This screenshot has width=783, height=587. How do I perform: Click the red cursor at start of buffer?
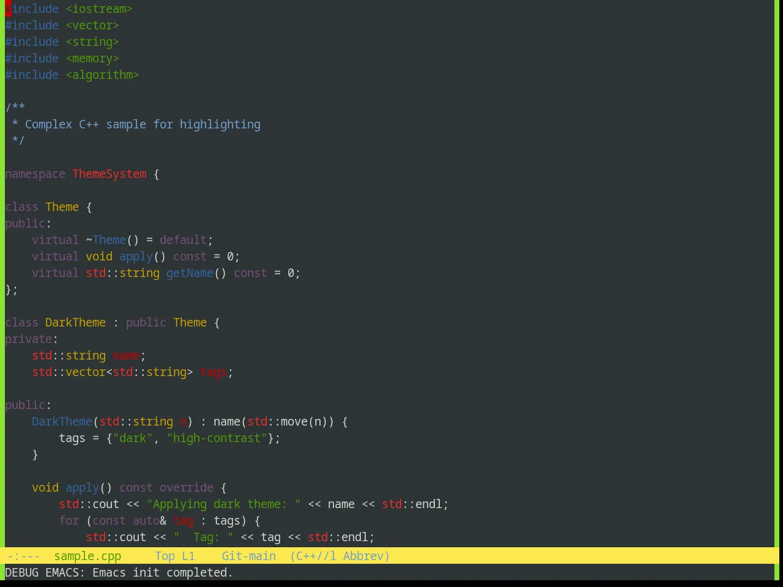[x=8, y=9]
